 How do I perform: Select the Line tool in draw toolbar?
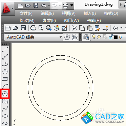[5, 49]
